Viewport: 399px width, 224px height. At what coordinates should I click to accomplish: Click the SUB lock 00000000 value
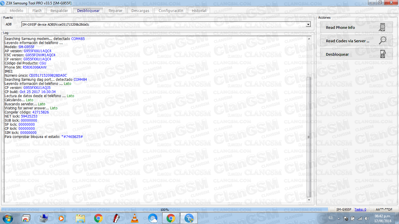pos(29,120)
